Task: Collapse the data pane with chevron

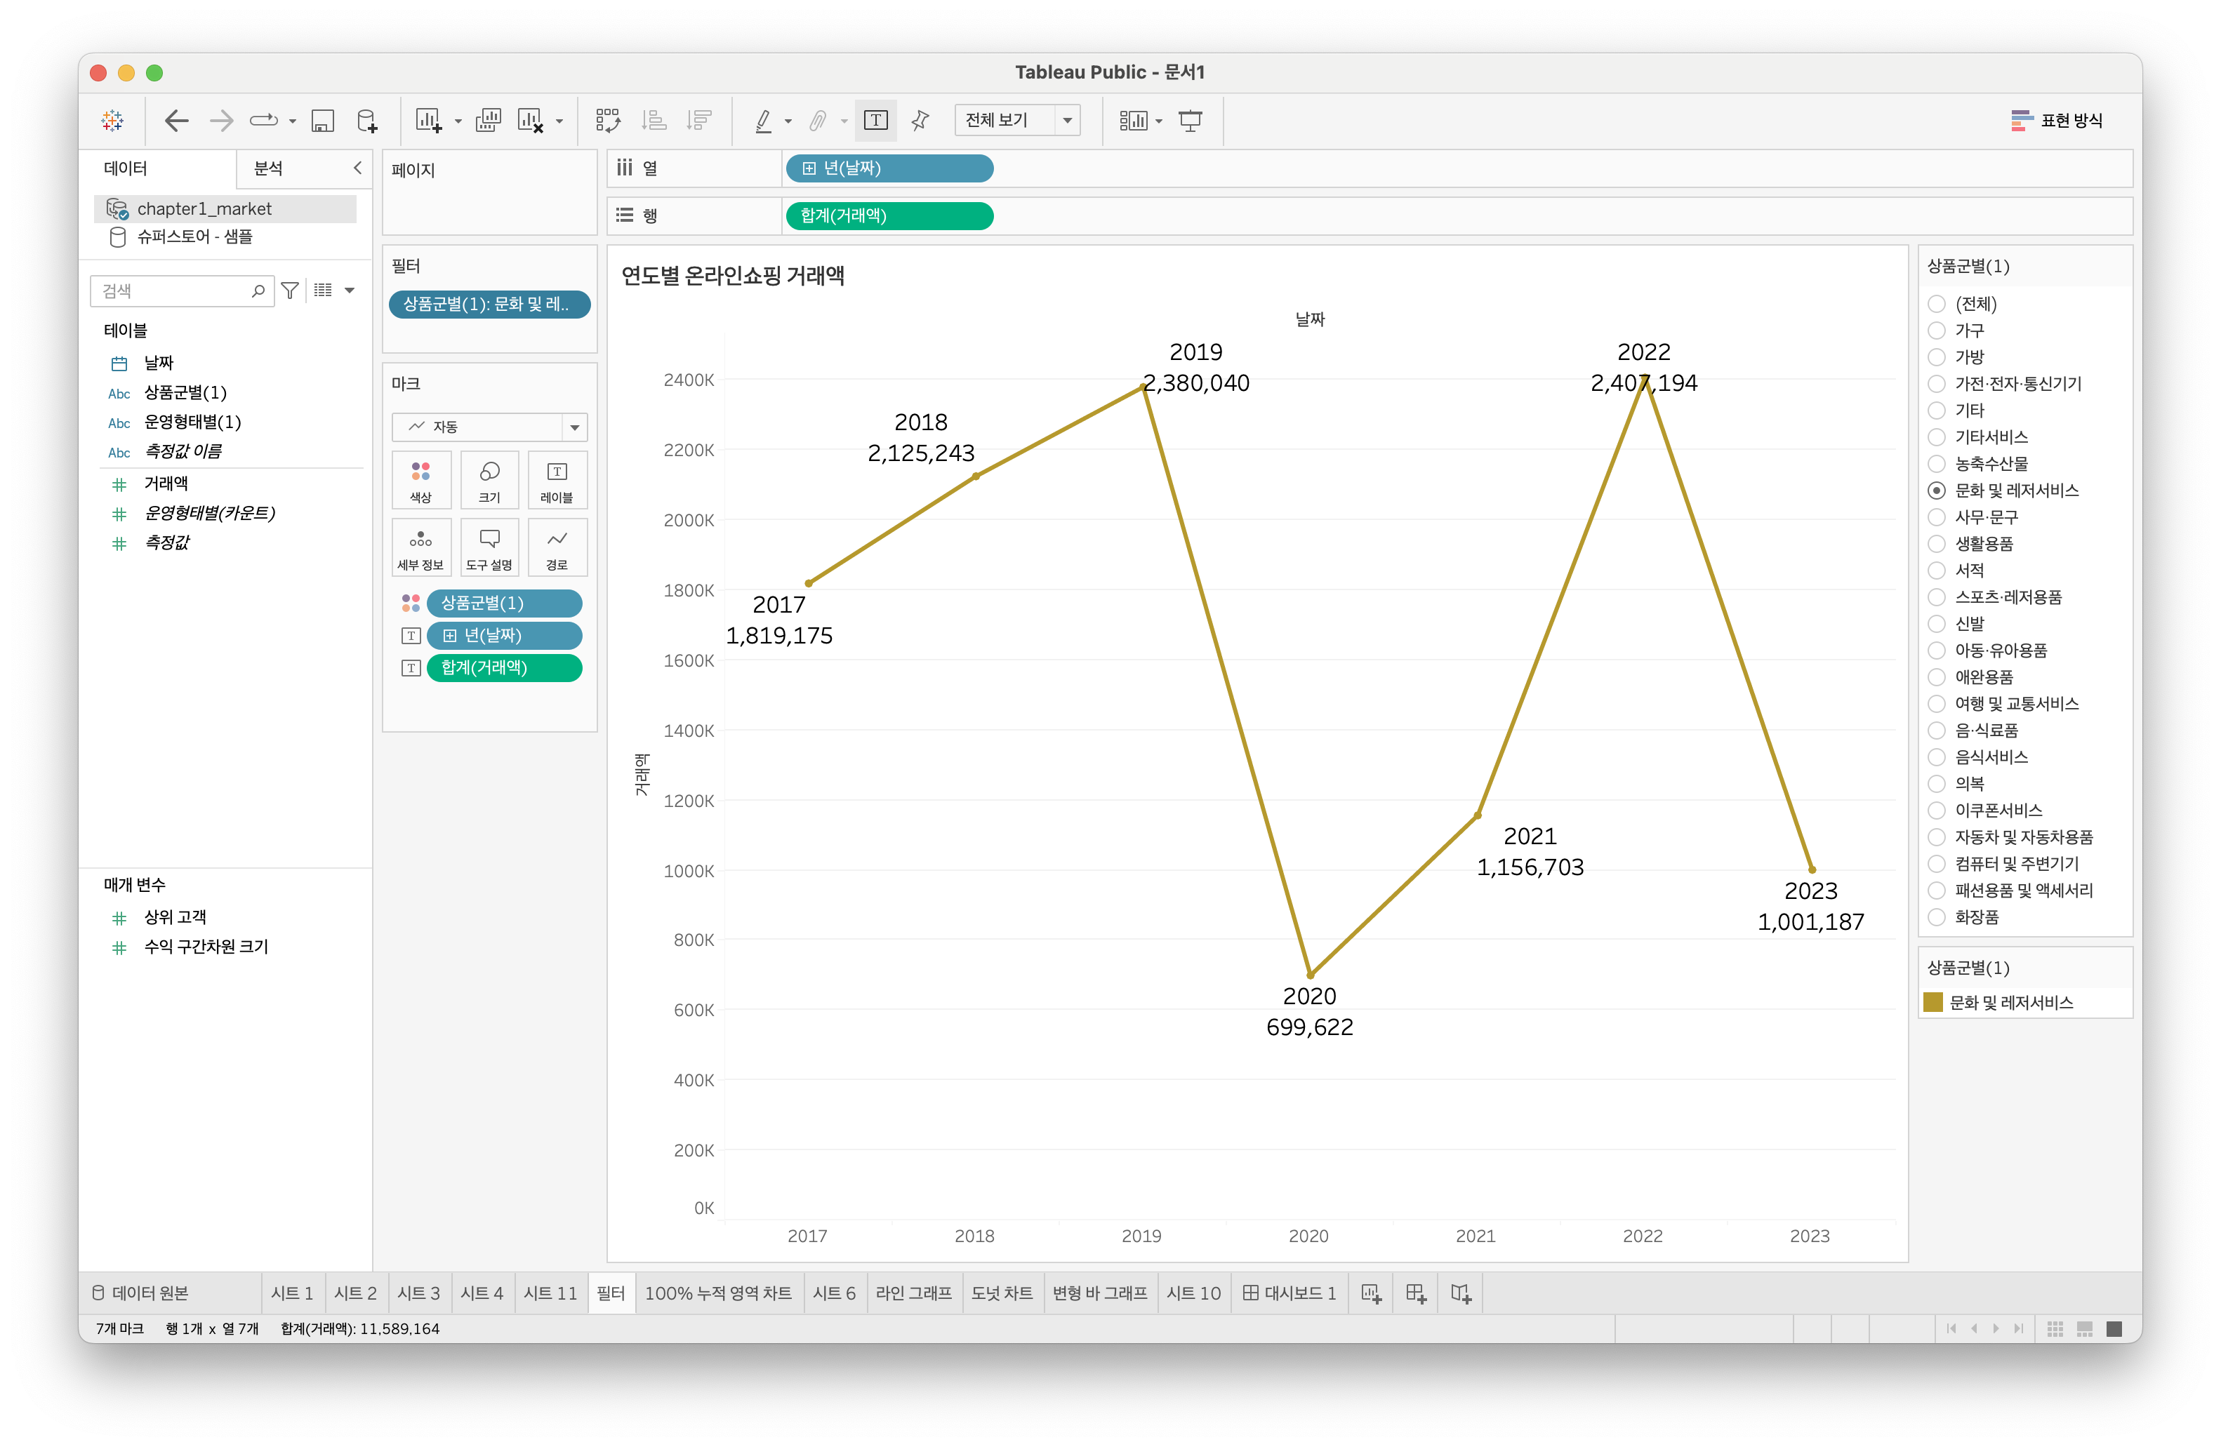Action: 357,168
